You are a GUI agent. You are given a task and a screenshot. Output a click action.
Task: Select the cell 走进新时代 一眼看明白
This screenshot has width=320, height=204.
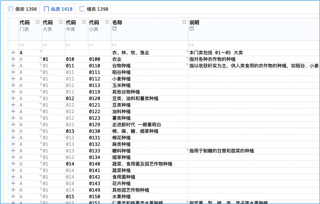click(136, 125)
